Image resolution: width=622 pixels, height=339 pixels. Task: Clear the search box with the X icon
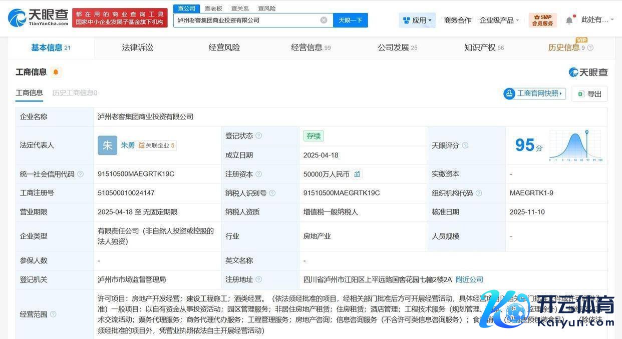point(324,20)
